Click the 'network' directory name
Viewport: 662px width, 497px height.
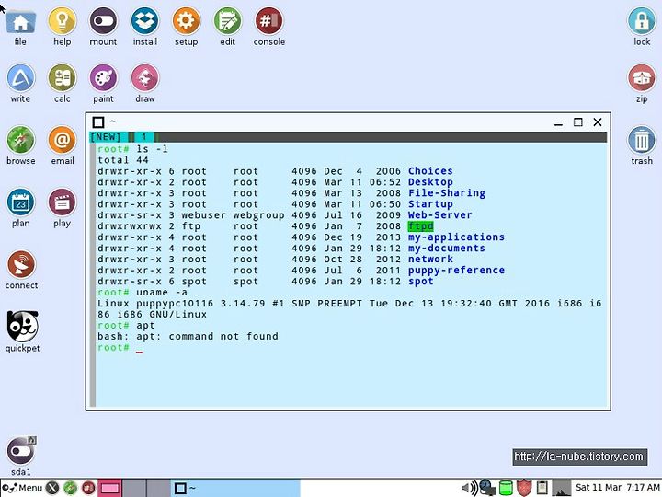(x=430, y=259)
